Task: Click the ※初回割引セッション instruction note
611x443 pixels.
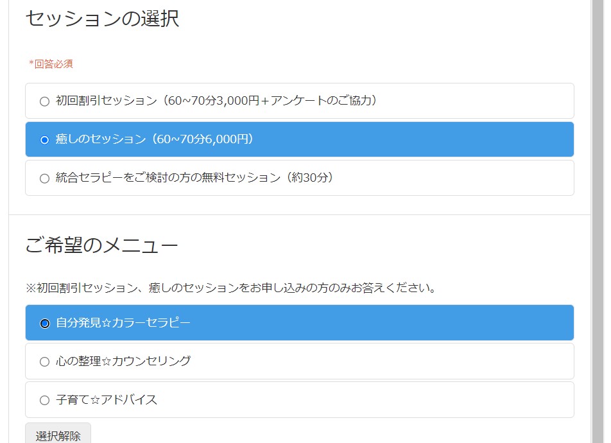Action: (x=231, y=288)
